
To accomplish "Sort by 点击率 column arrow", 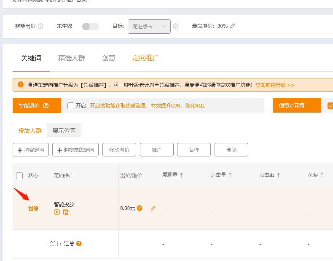I will click(279, 175).
